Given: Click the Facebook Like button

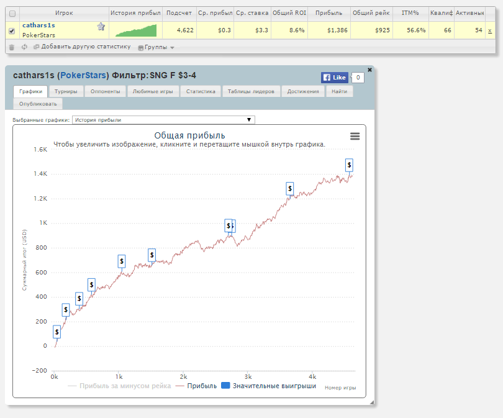Looking at the screenshot, I should click(335, 77).
